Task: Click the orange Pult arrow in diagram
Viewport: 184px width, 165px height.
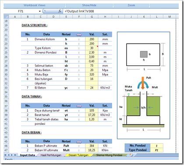Action: (x=143, y=82)
